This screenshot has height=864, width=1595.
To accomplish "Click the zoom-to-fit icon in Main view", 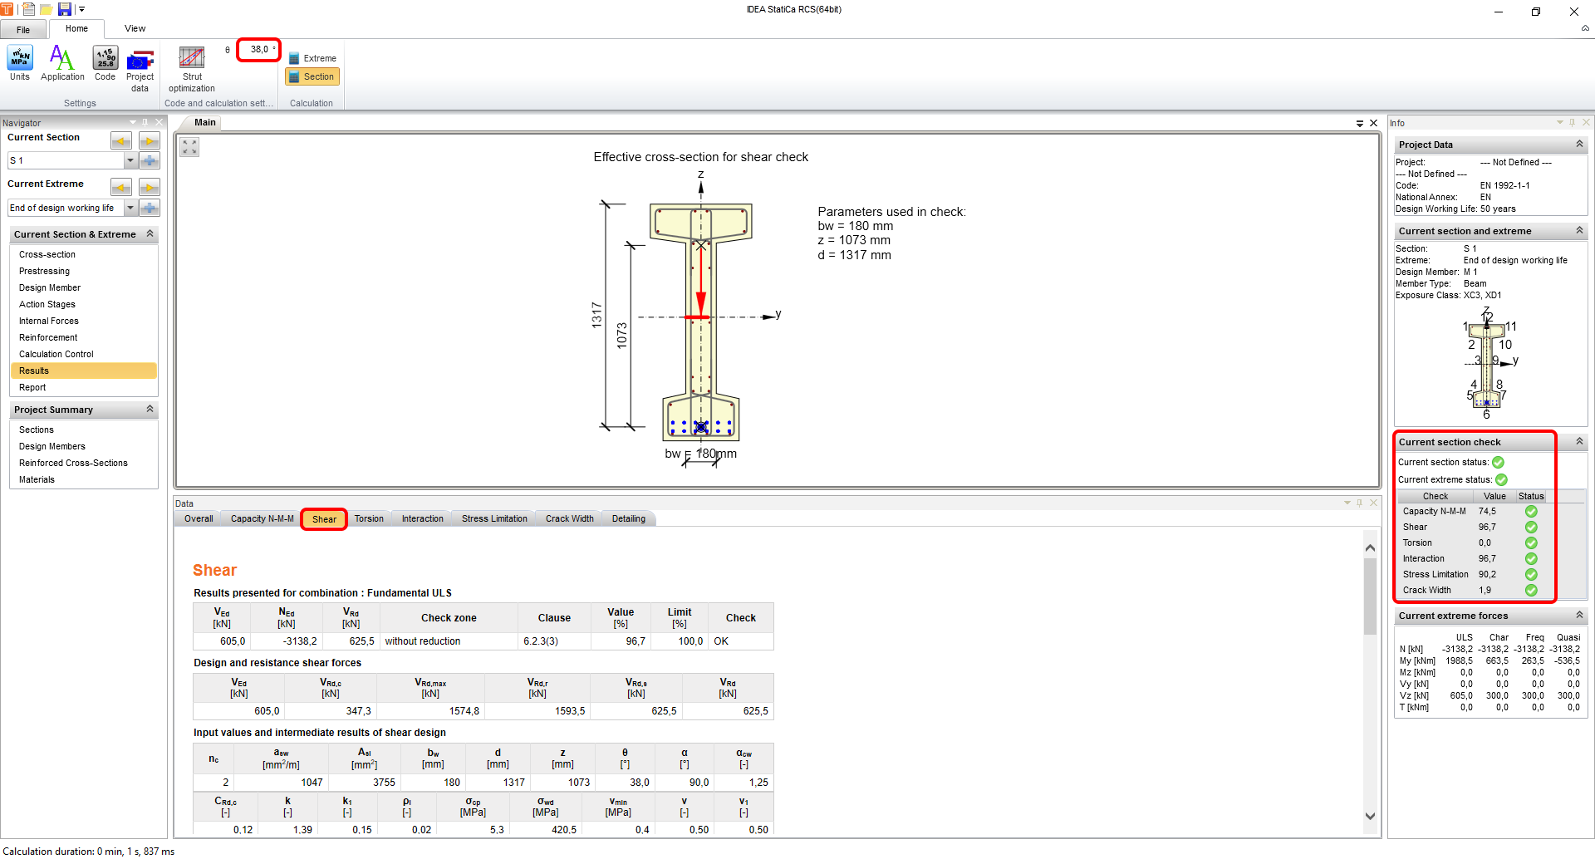I will click(190, 147).
